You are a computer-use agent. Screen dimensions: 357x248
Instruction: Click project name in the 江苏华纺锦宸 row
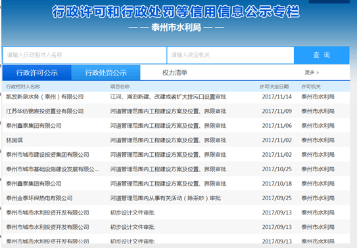click(168, 112)
